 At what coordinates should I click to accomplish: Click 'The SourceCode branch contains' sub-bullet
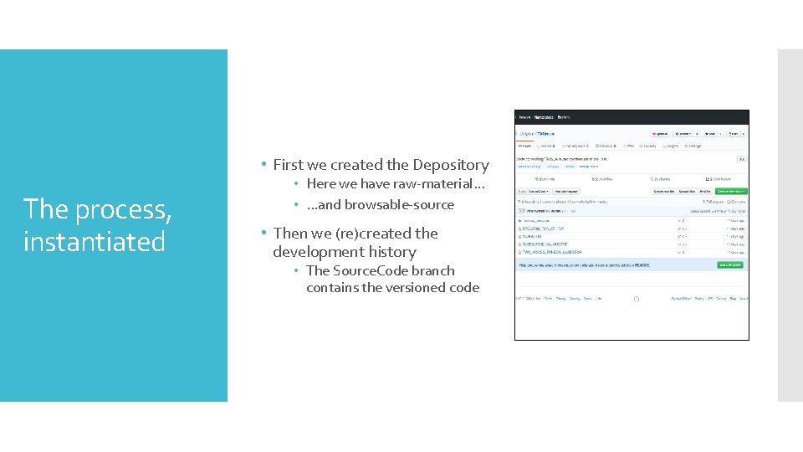393,280
